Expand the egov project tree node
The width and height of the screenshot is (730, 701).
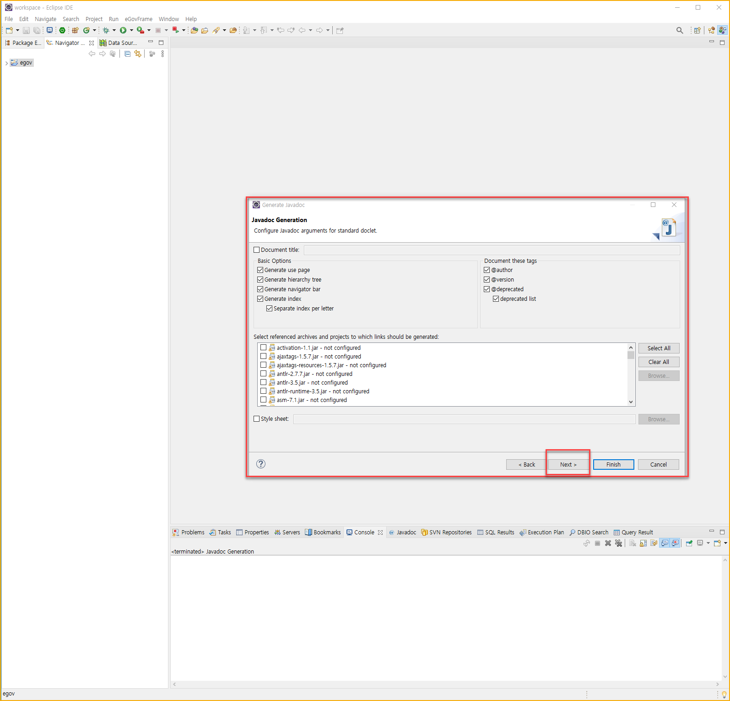6,63
